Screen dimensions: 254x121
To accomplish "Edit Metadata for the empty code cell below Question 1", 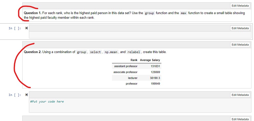I will pos(240,28).
